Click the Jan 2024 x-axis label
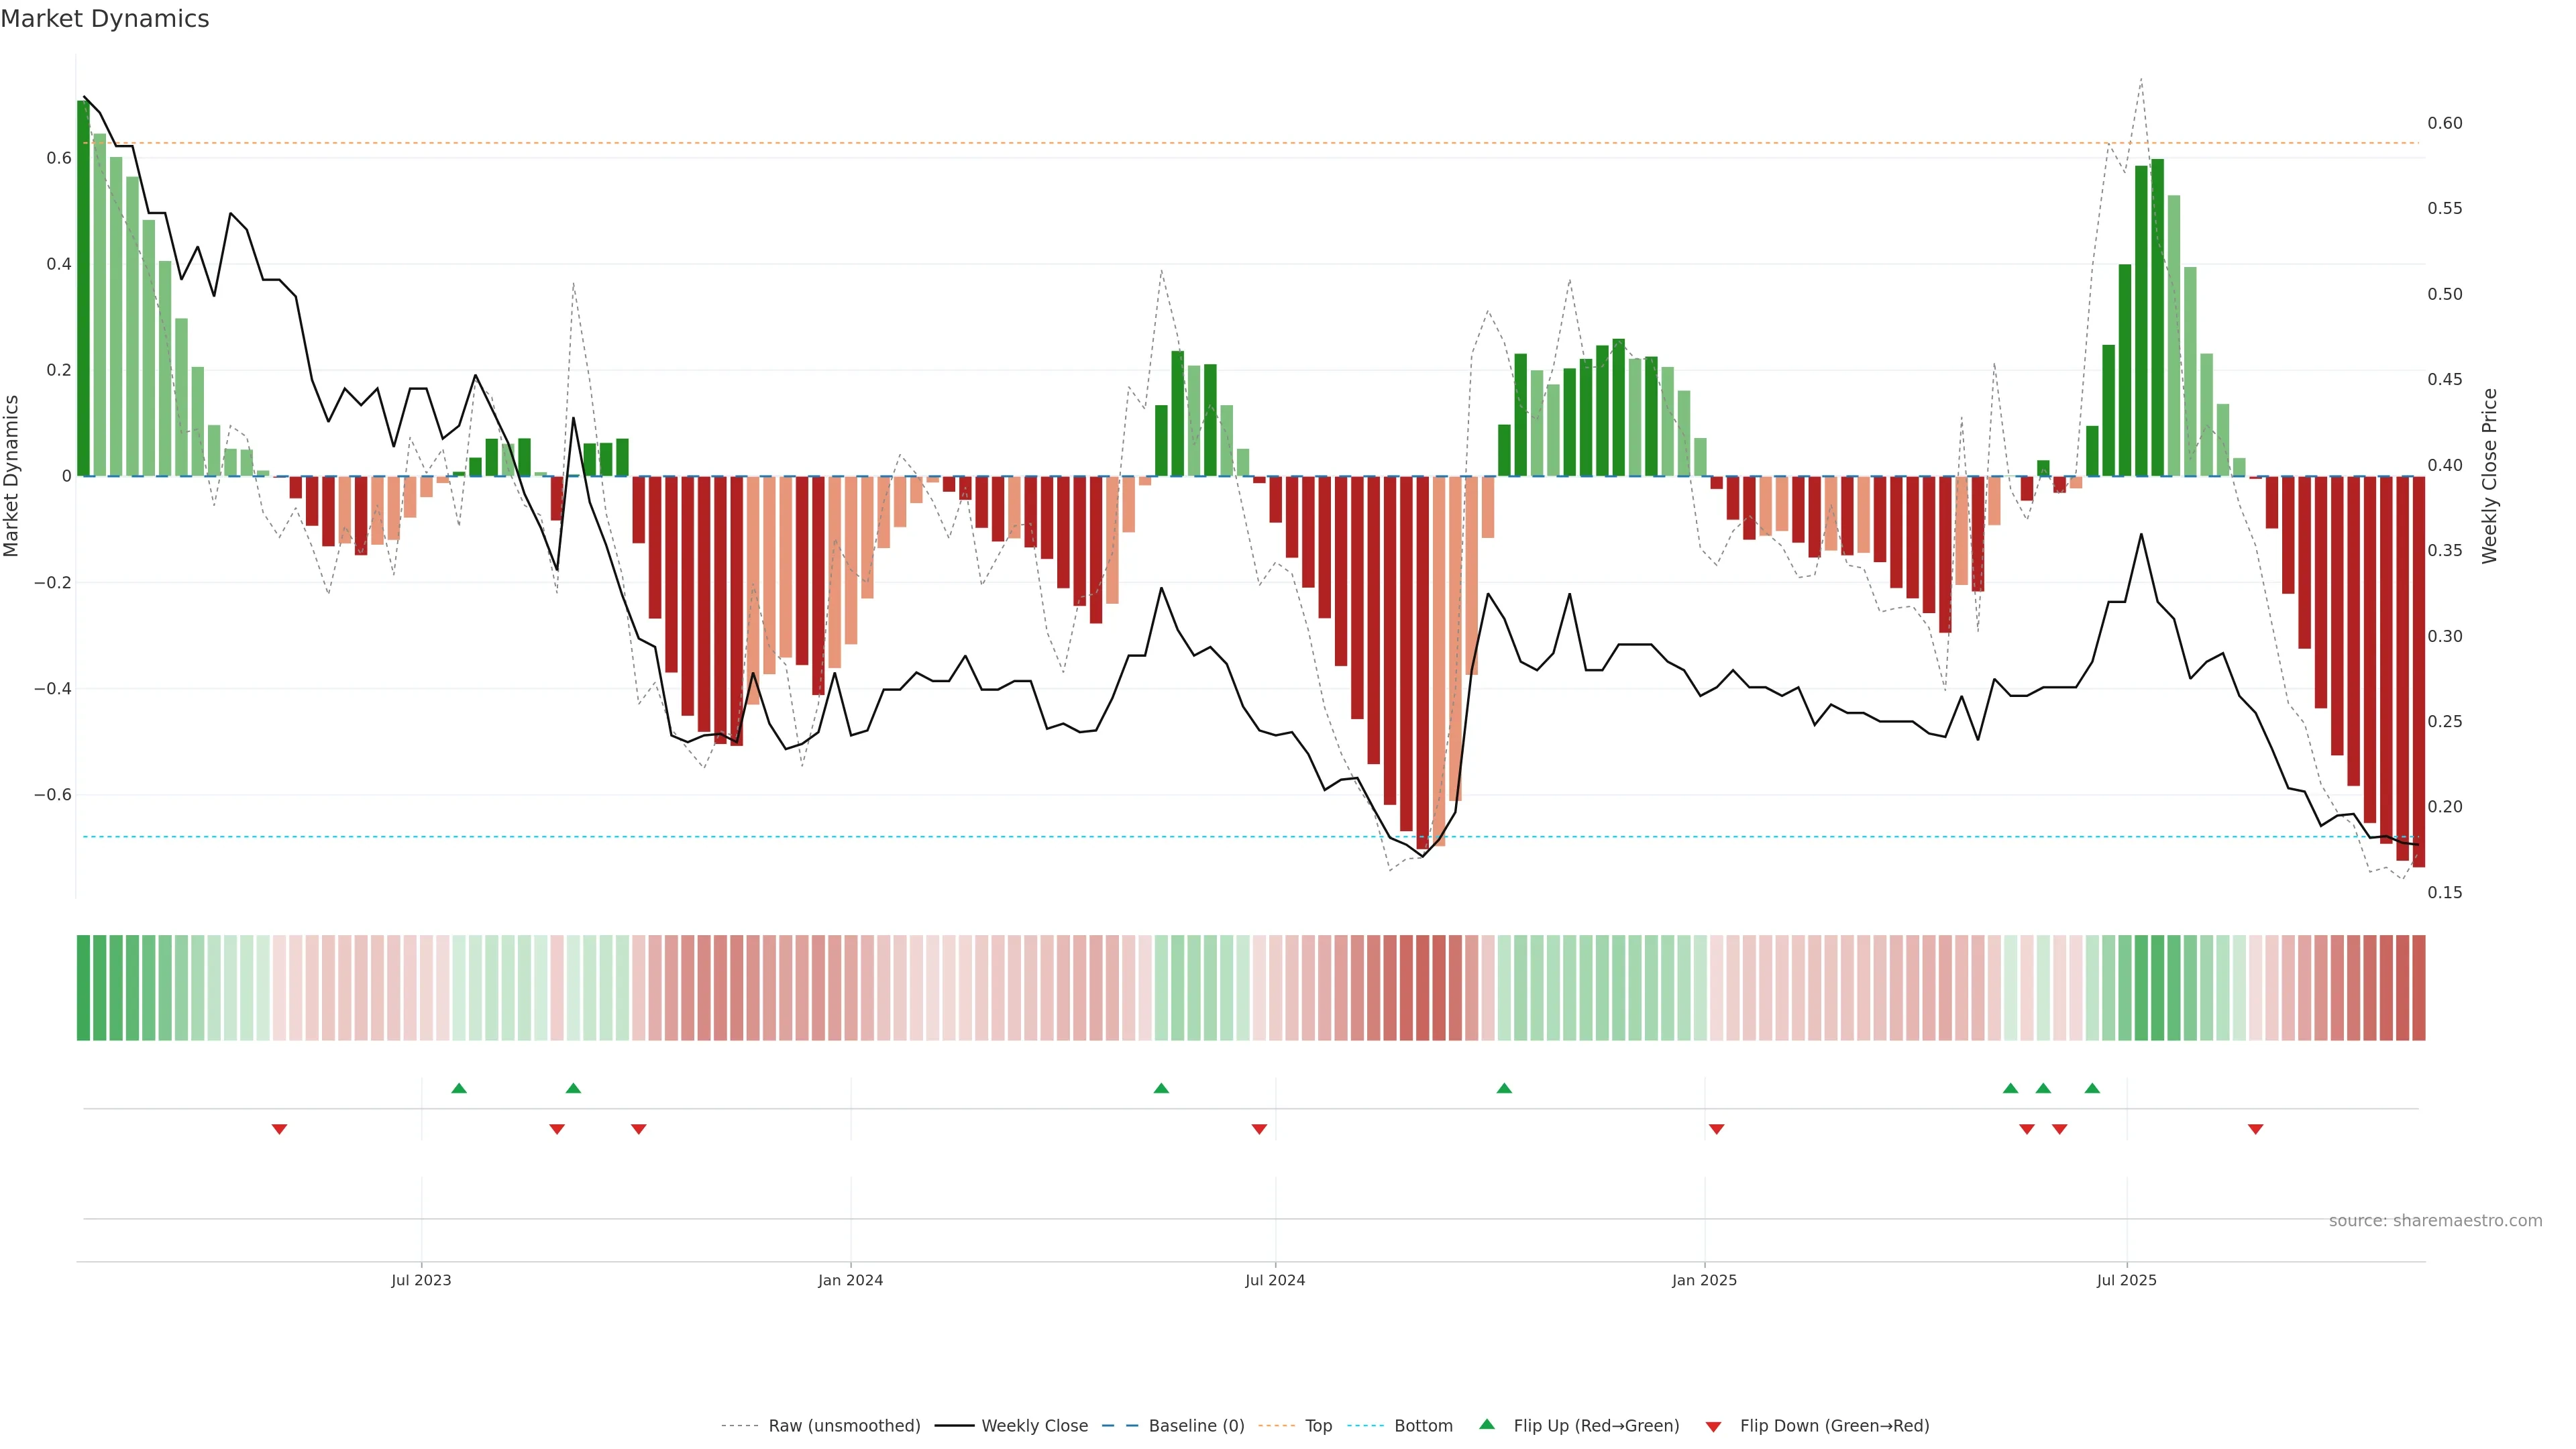This screenshot has height=1449, width=2576. click(x=850, y=1280)
